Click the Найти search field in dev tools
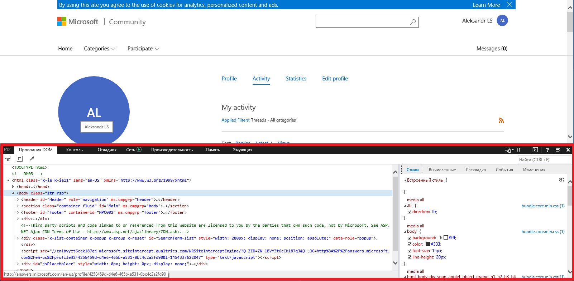574x281 pixels. 544,159
